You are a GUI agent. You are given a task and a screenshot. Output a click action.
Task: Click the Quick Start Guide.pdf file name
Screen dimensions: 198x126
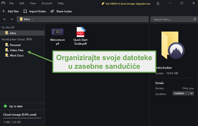[80, 42]
